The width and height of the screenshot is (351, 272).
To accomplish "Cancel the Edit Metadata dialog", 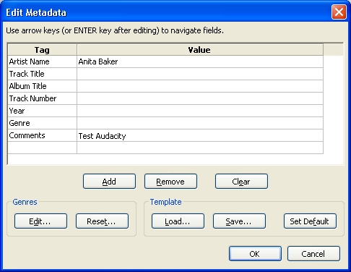I will click(313, 254).
